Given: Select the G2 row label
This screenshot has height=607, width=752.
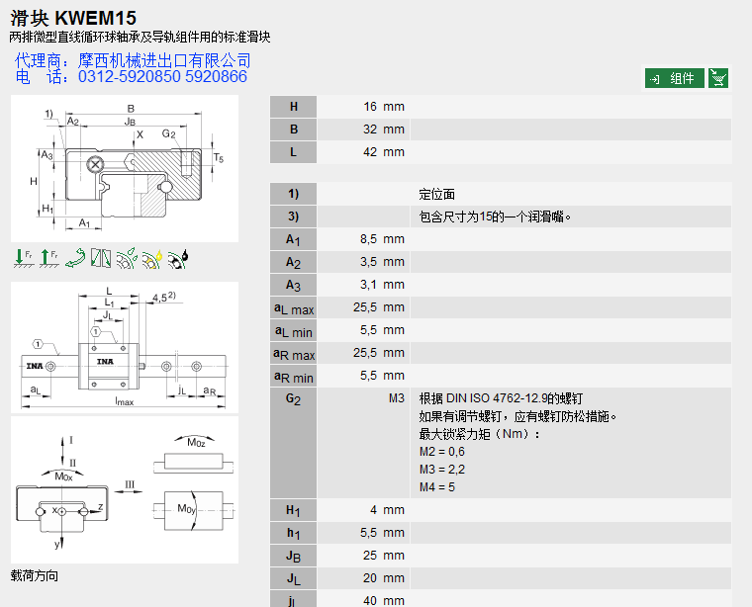Looking at the screenshot, I should click(x=293, y=398).
